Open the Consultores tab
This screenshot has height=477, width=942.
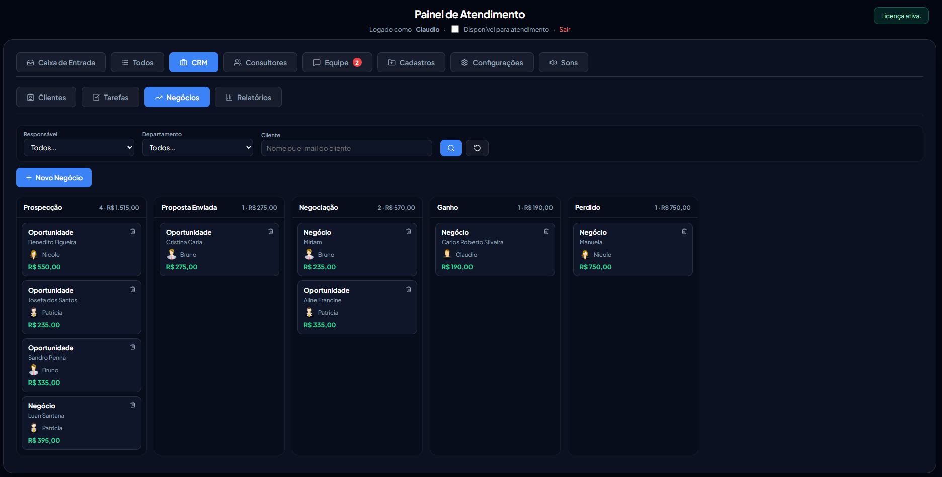pyautogui.click(x=260, y=62)
